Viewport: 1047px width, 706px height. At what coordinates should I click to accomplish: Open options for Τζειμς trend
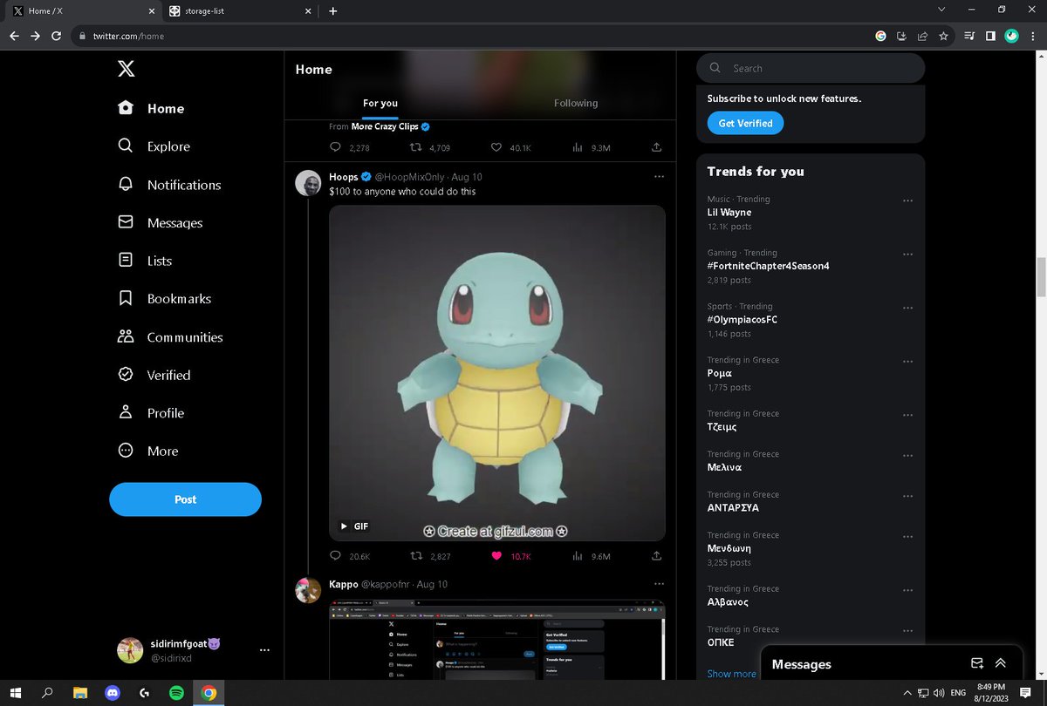(x=908, y=415)
